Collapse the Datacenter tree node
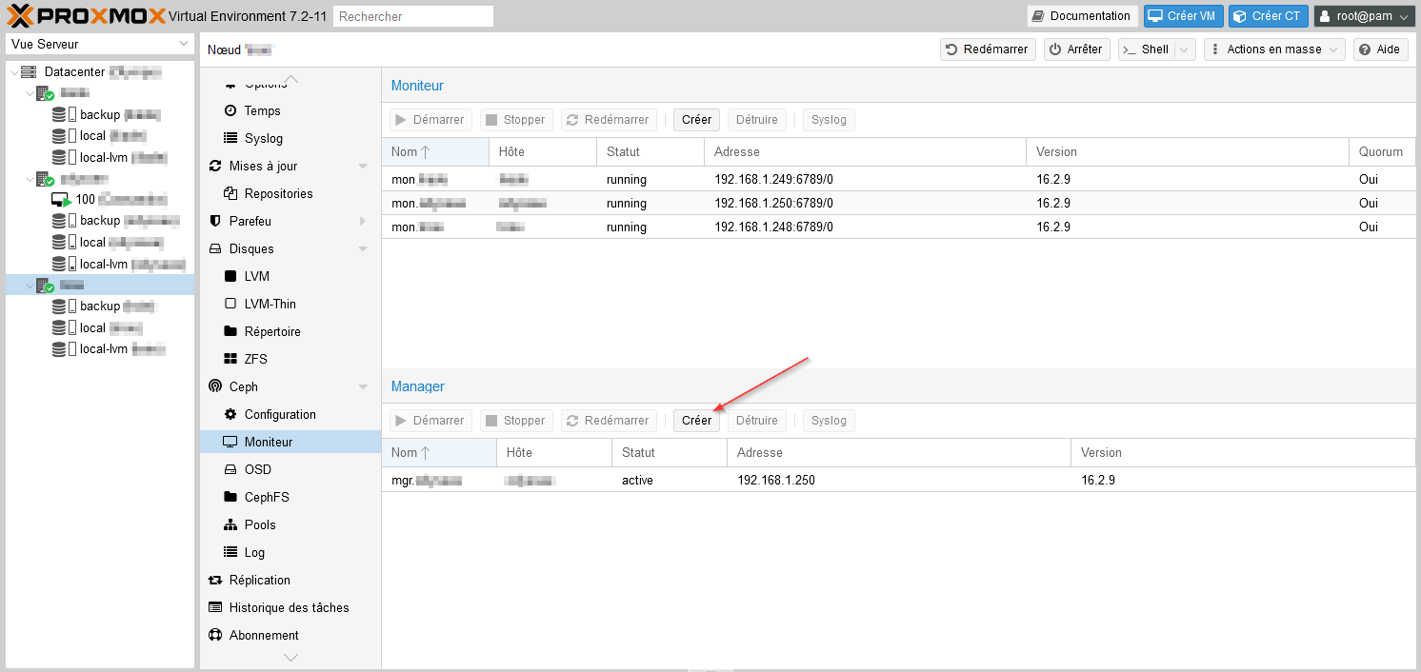Screen dimensions: 1421x672 click(13, 72)
